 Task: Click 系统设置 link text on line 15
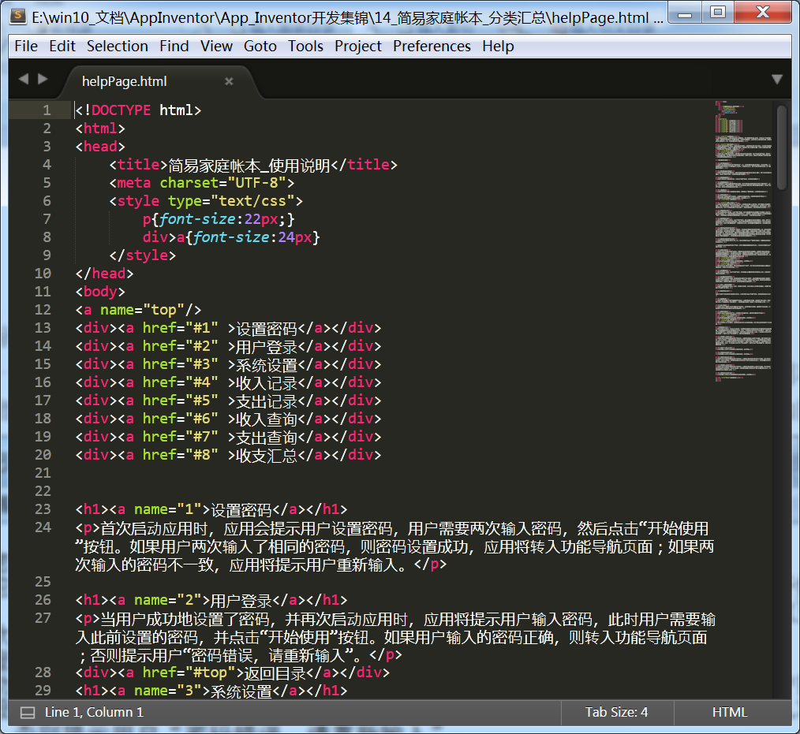(267, 365)
